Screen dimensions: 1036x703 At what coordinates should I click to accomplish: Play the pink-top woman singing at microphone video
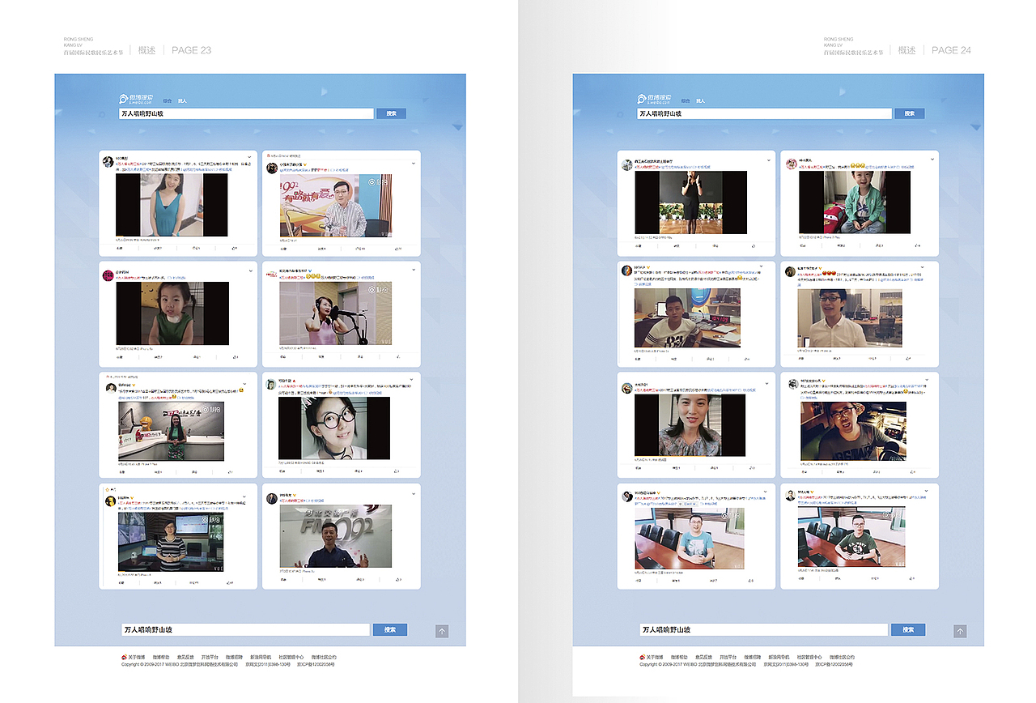[336, 313]
